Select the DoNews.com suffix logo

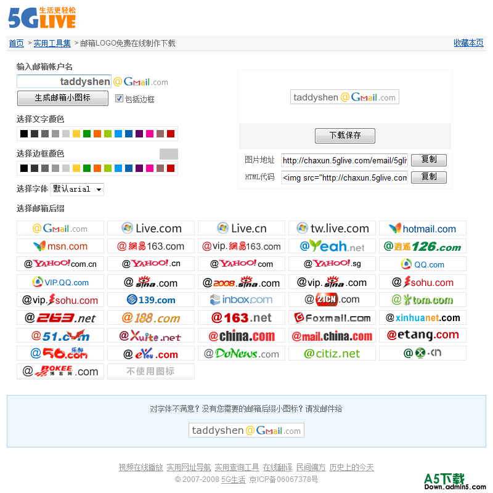pos(242,354)
